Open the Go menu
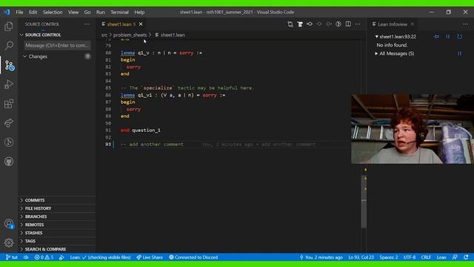 tap(87, 12)
